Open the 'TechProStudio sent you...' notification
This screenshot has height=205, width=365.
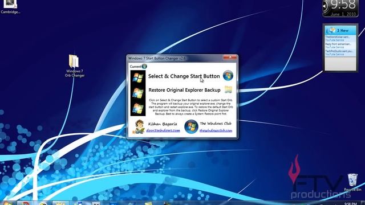click(340, 52)
